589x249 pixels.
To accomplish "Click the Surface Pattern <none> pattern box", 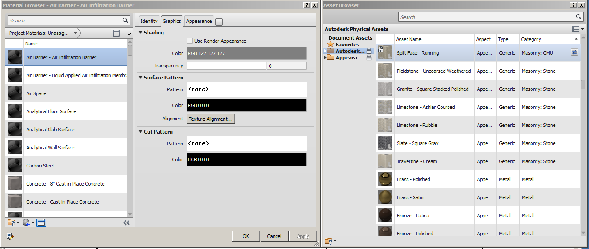I will (x=247, y=89).
